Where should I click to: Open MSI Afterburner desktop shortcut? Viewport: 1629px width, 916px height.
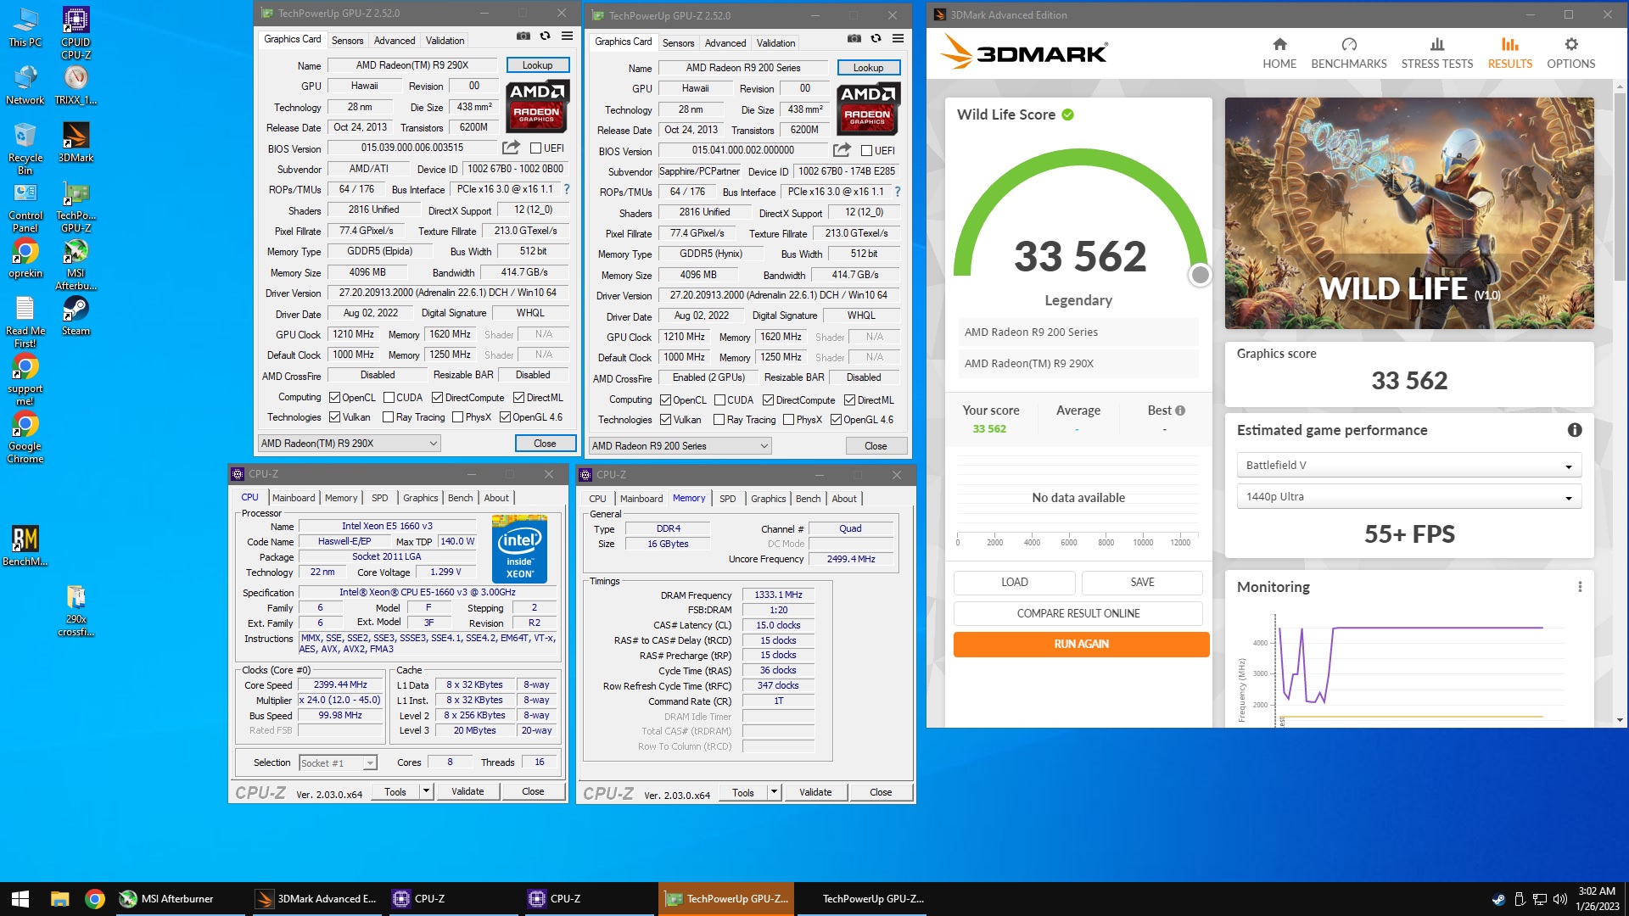click(x=76, y=265)
